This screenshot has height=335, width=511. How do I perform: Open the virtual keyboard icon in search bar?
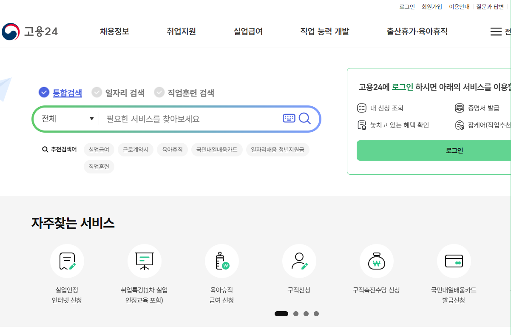[289, 118]
